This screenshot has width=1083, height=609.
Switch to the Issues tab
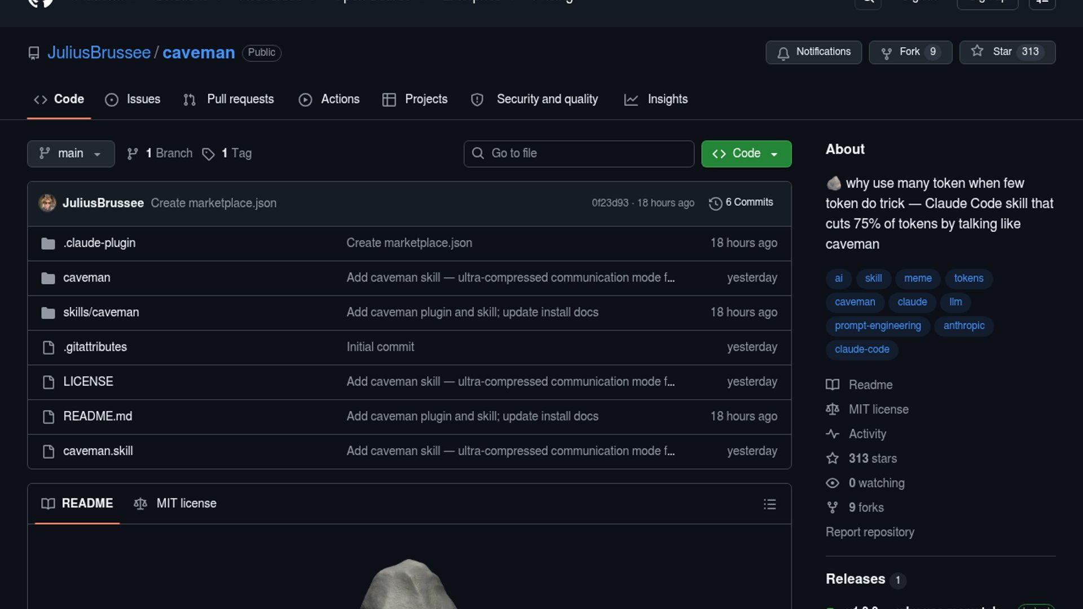[133, 99]
